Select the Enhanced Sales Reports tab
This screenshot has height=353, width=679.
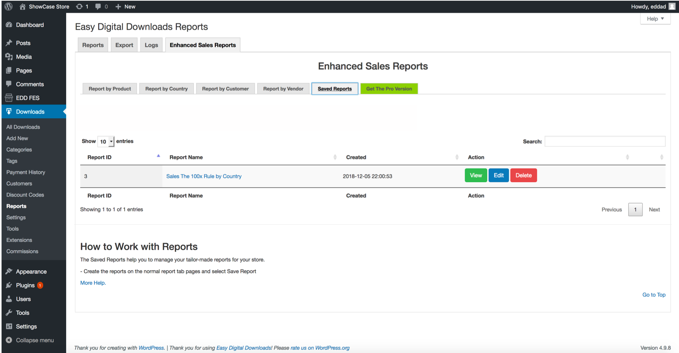(x=203, y=45)
